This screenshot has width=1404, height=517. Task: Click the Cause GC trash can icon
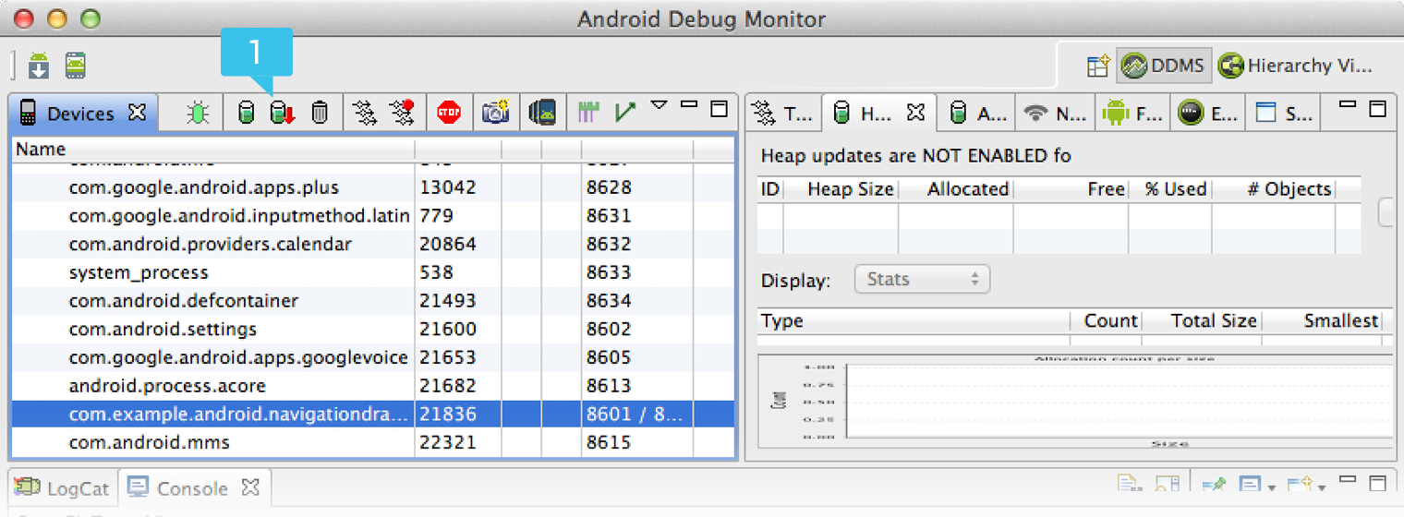point(320,113)
